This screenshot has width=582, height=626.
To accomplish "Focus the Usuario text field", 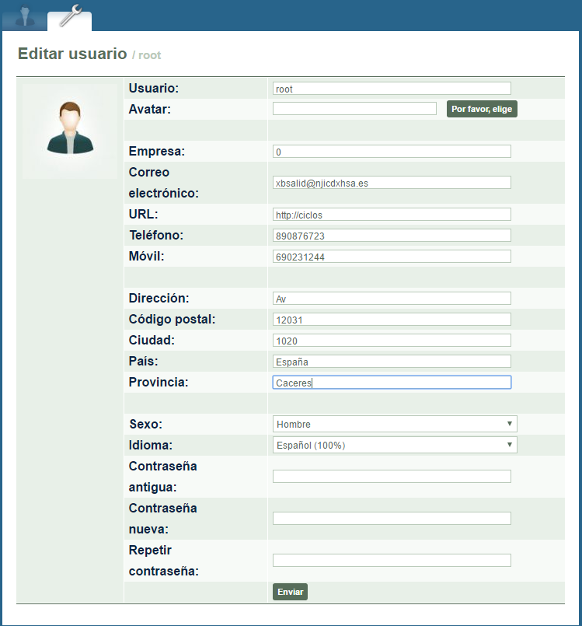I will pos(392,89).
